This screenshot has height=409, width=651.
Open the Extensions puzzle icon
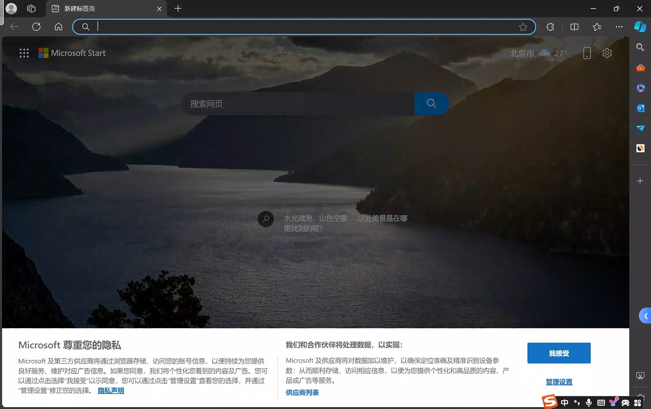(x=550, y=27)
